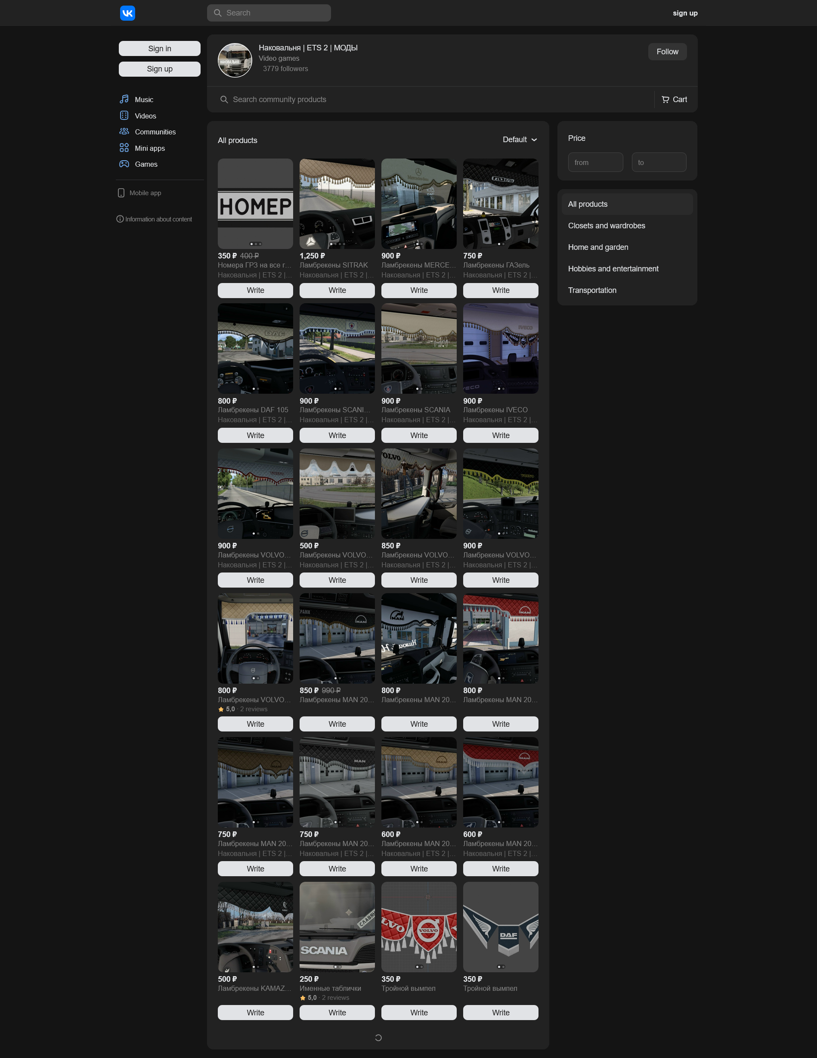Click the Price filter heading
The height and width of the screenshot is (1058, 817).
pyautogui.click(x=576, y=138)
